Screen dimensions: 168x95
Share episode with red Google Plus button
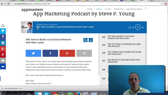click(67, 53)
